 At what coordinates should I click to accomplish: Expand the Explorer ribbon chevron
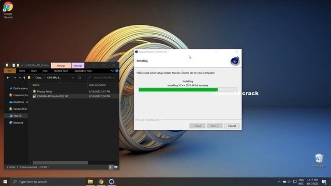(112, 71)
